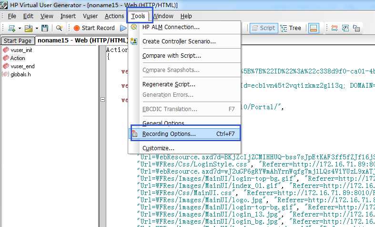Viewport: 375px width, 227px height.
Task: Click the vuser_init red block icon
Action: [6, 50]
